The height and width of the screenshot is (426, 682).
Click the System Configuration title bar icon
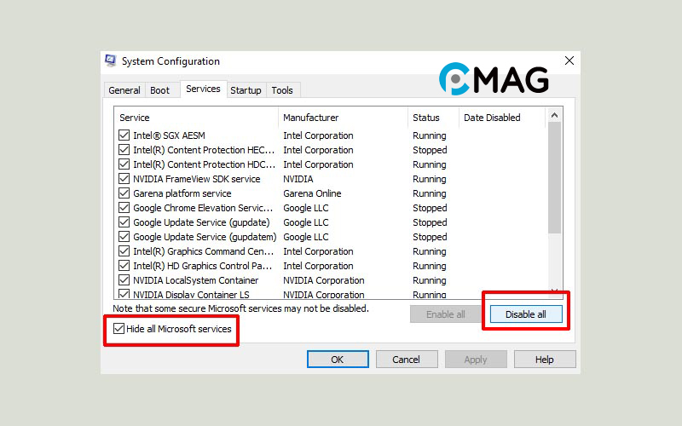point(111,61)
